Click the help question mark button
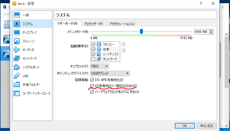 tap(201, 4)
